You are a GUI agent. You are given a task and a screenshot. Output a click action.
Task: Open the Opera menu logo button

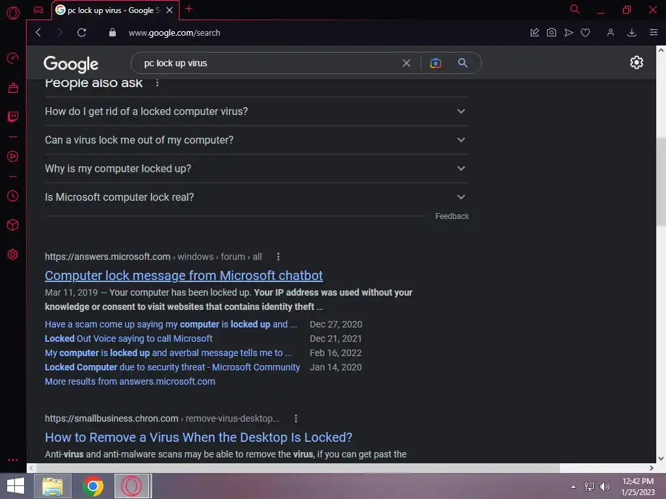pyautogui.click(x=13, y=13)
